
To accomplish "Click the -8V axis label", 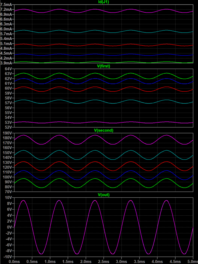I will [x=9, y=251].
